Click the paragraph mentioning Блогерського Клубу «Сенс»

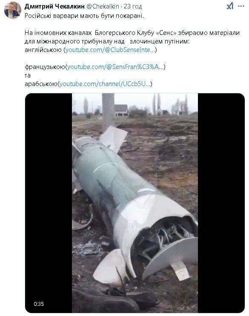132,37
